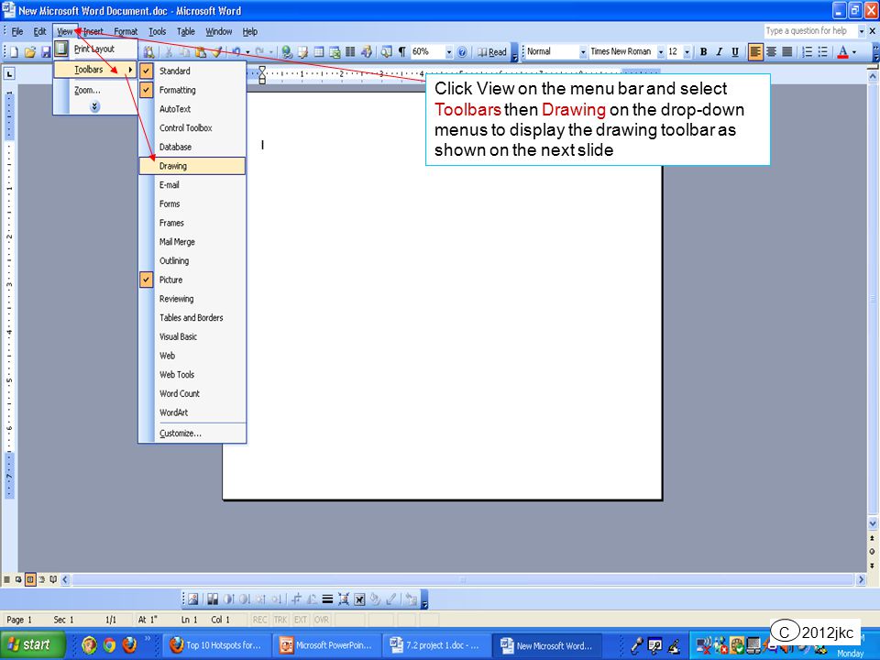Switch to Microsoft PowerPoint taskbar button
Viewport: 880px width, 660px height.
point(326,645)
